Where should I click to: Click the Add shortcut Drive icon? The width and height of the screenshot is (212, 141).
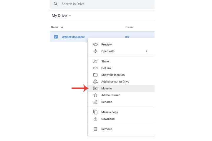pyautogui.click(x=95, y=81)
